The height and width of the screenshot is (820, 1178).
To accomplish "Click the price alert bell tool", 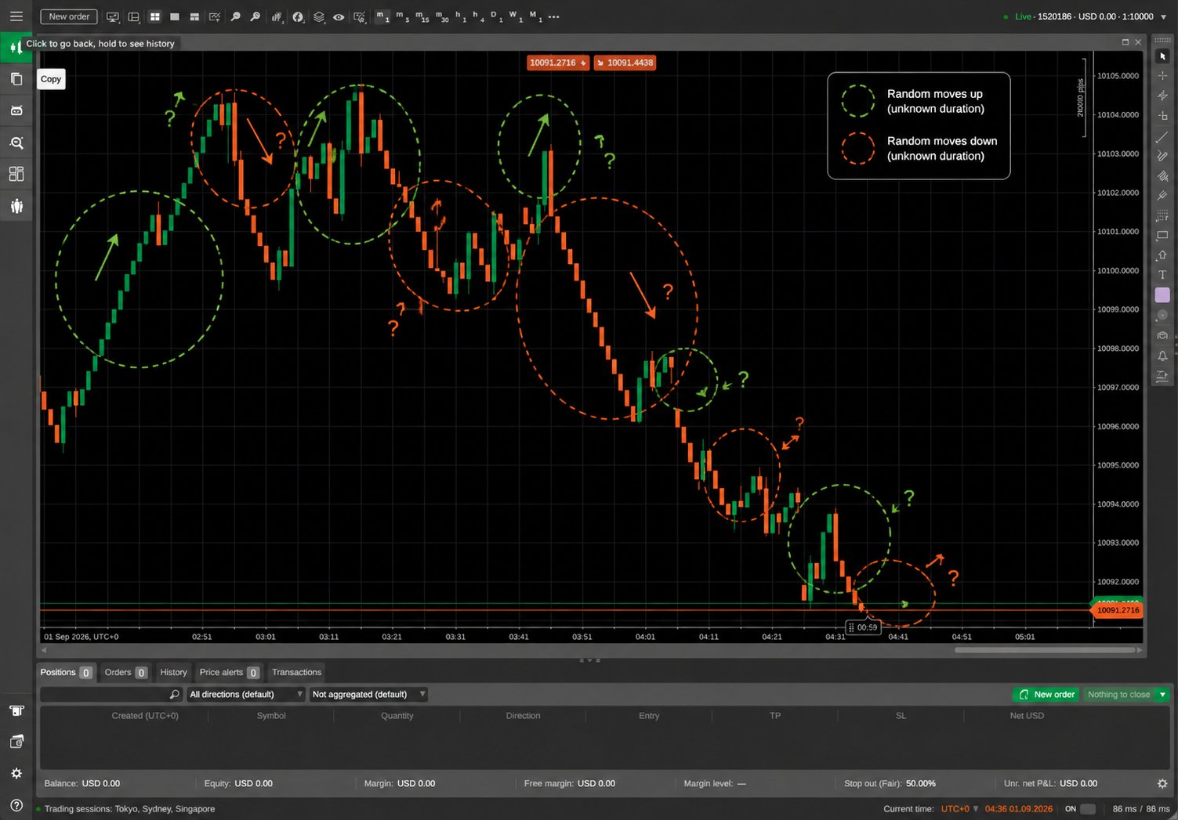I will pos(1162,356).
